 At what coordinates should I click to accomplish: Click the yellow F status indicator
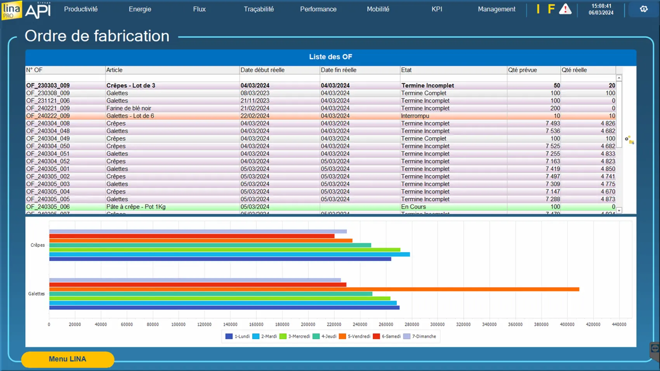551,9
